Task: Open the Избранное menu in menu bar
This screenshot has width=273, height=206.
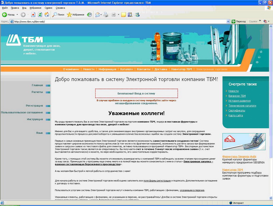Action: point(35,8)
